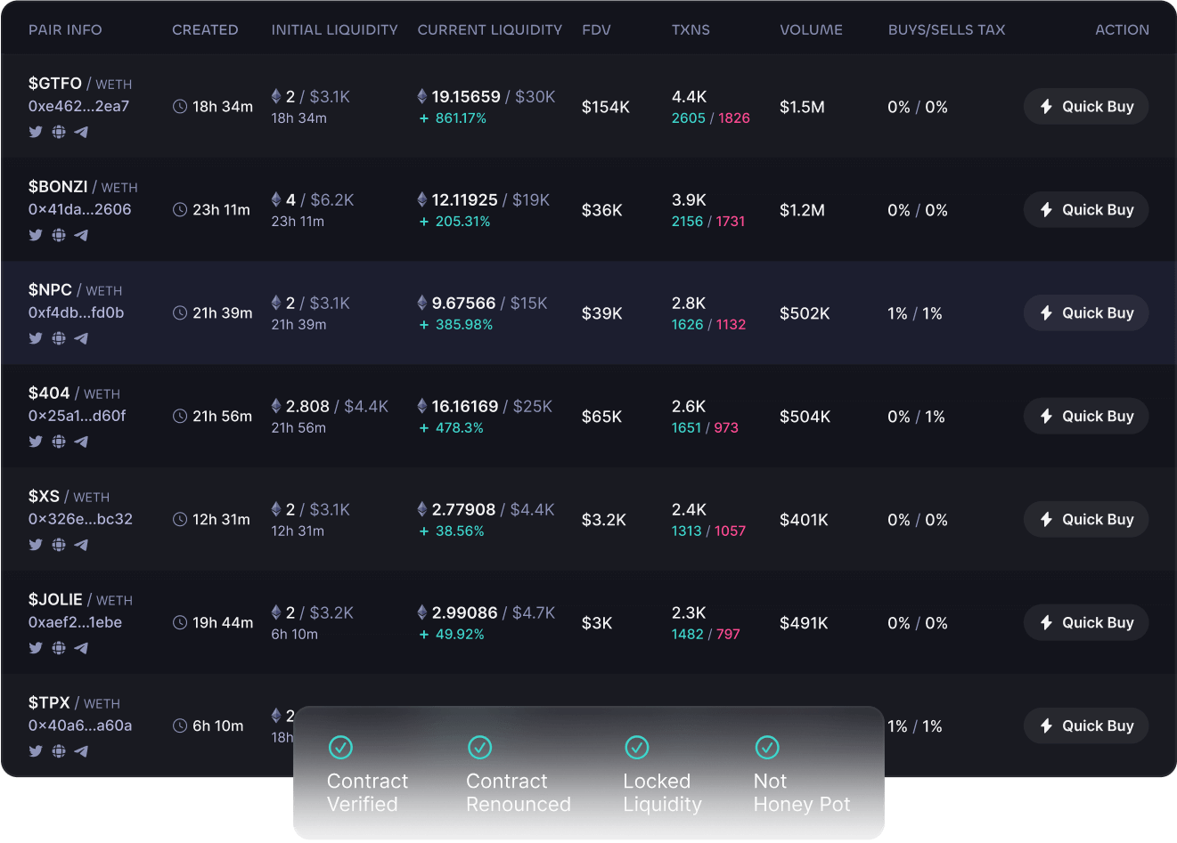Open the $GTFO Twitter icon
Screen dimensions: 1177x843
coord(36,132)
